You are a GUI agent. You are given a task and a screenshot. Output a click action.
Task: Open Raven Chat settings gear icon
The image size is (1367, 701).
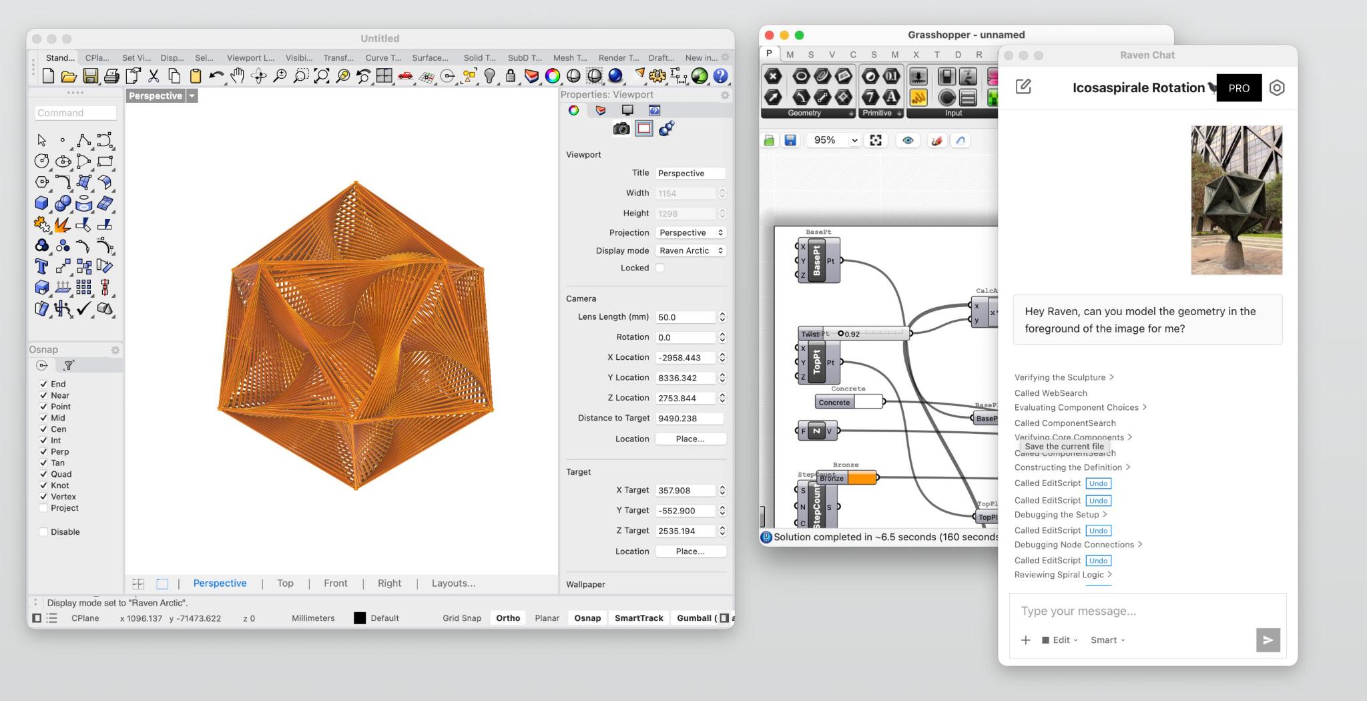click(1277, 87)
